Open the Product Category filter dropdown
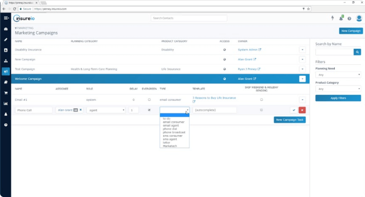This screenshot has height=197, width=365. 338,89
